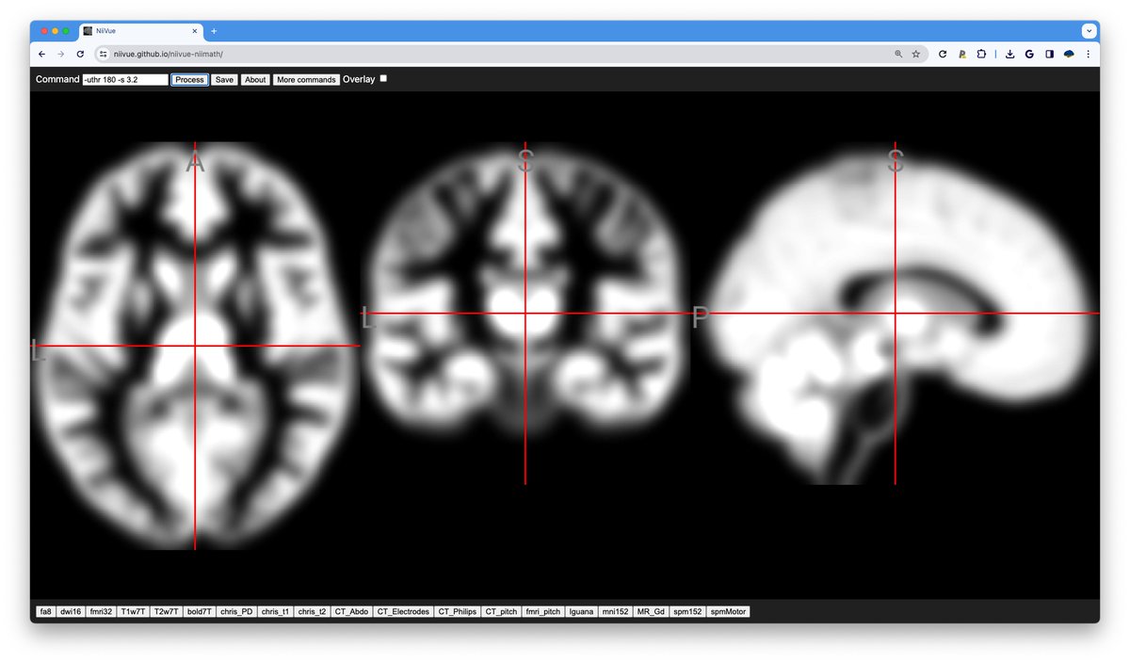Enable the Overlay checkbox
This screenshot has width=1130, height=663.
[383, 78]
